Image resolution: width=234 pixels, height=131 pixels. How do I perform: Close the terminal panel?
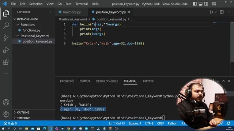(x=229, y=81)
